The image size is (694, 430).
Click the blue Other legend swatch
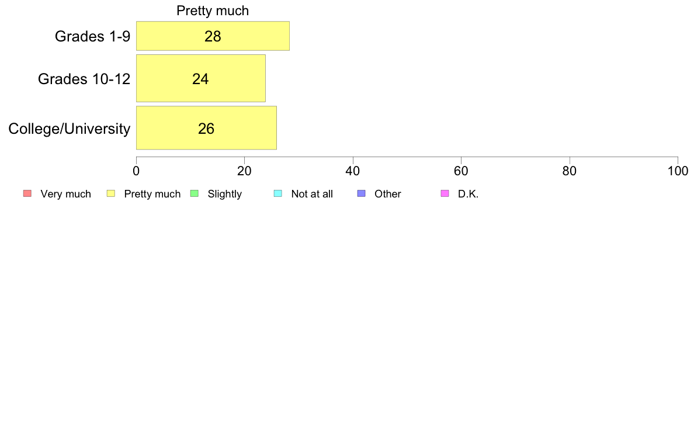click(x=361, y=194)
